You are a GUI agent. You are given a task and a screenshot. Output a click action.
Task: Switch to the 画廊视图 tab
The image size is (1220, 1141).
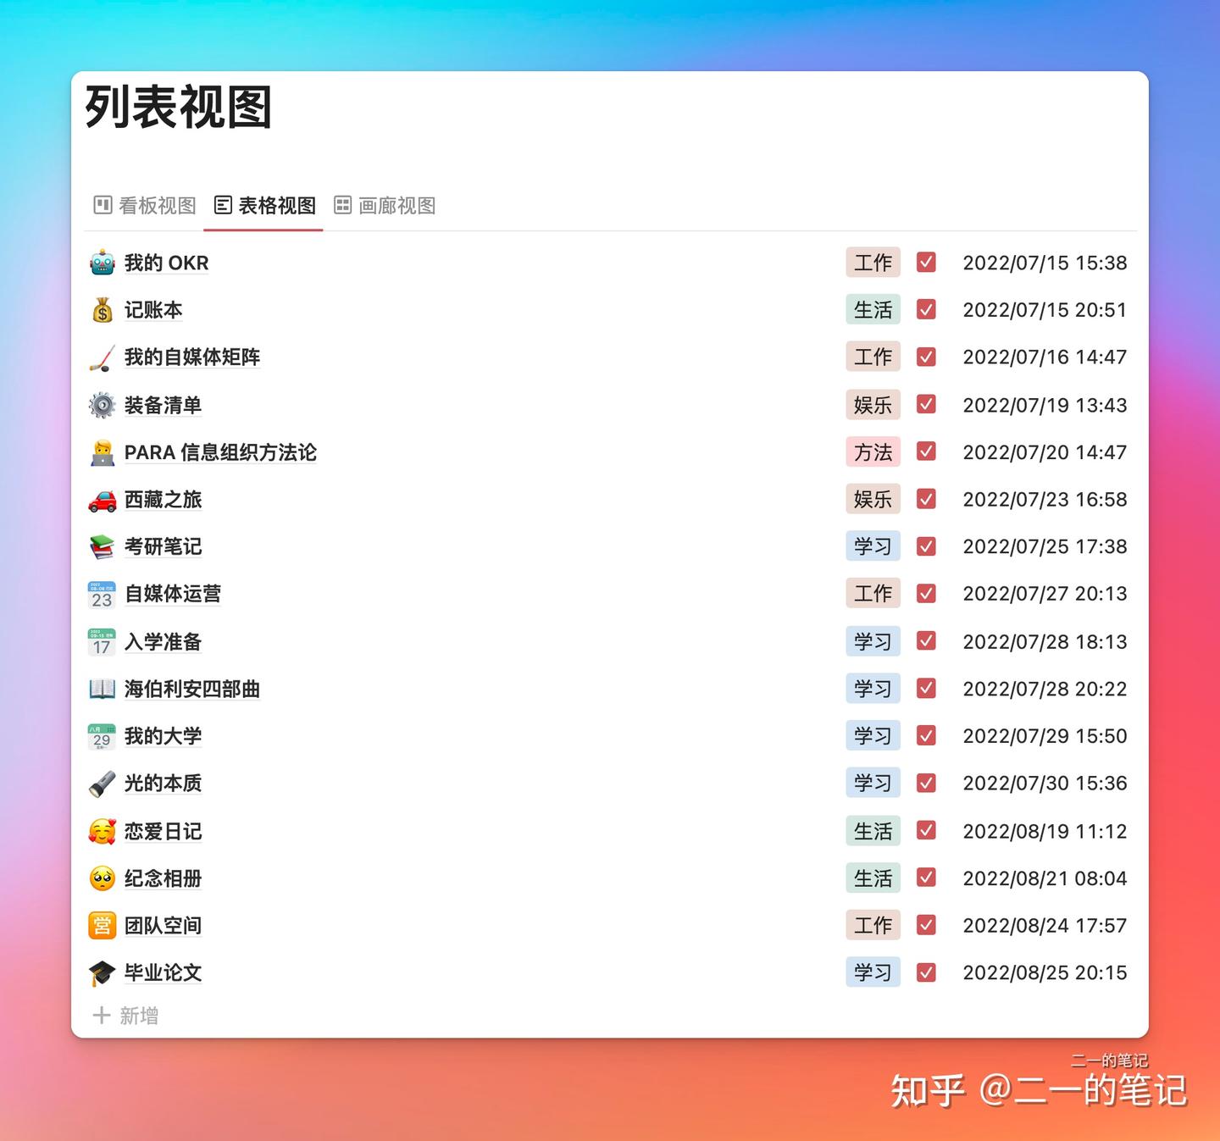coord(385,205)
